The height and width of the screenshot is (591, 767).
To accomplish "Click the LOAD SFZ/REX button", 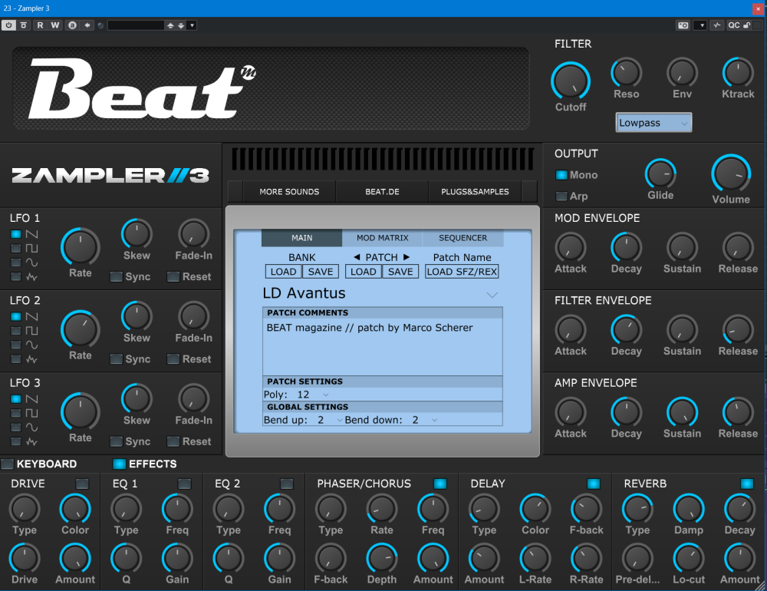I will pos(462,272).
